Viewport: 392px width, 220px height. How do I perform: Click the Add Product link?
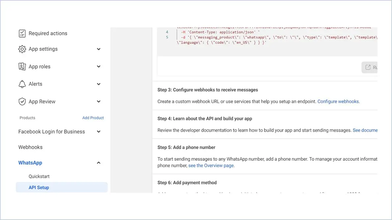coord(93,118)
